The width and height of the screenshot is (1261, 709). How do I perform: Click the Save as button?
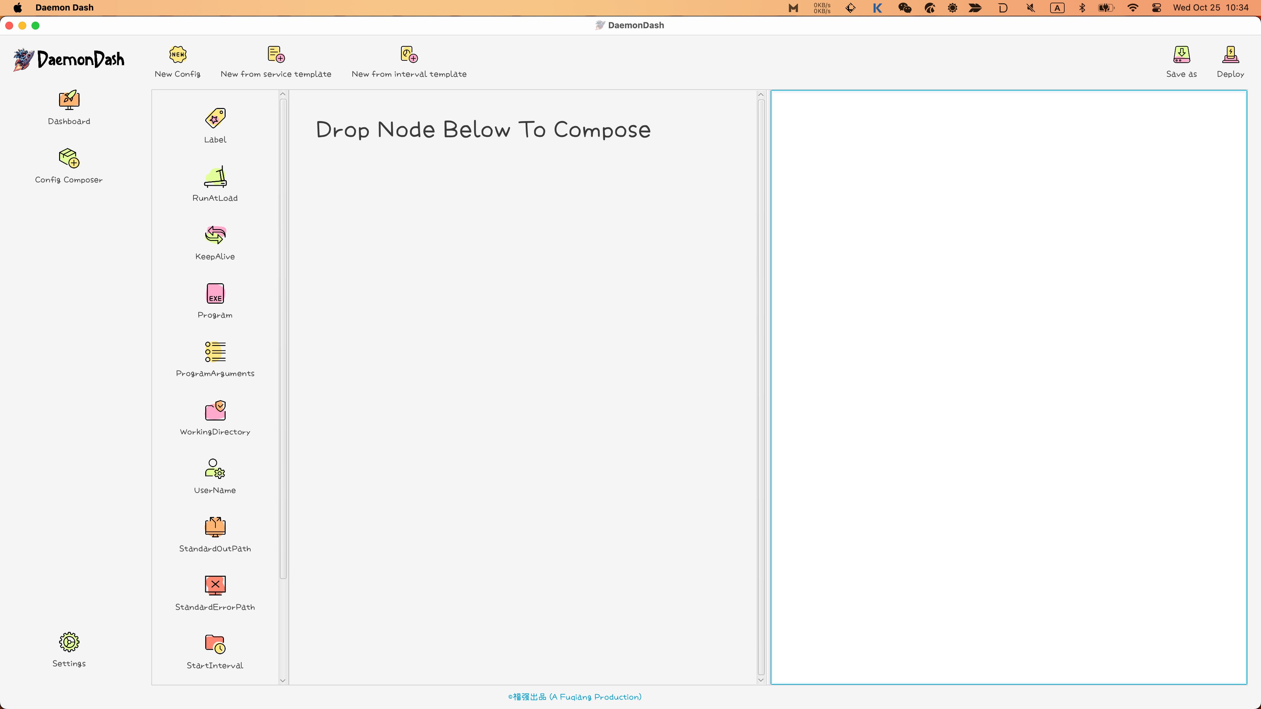click(x=1181, y=62)
